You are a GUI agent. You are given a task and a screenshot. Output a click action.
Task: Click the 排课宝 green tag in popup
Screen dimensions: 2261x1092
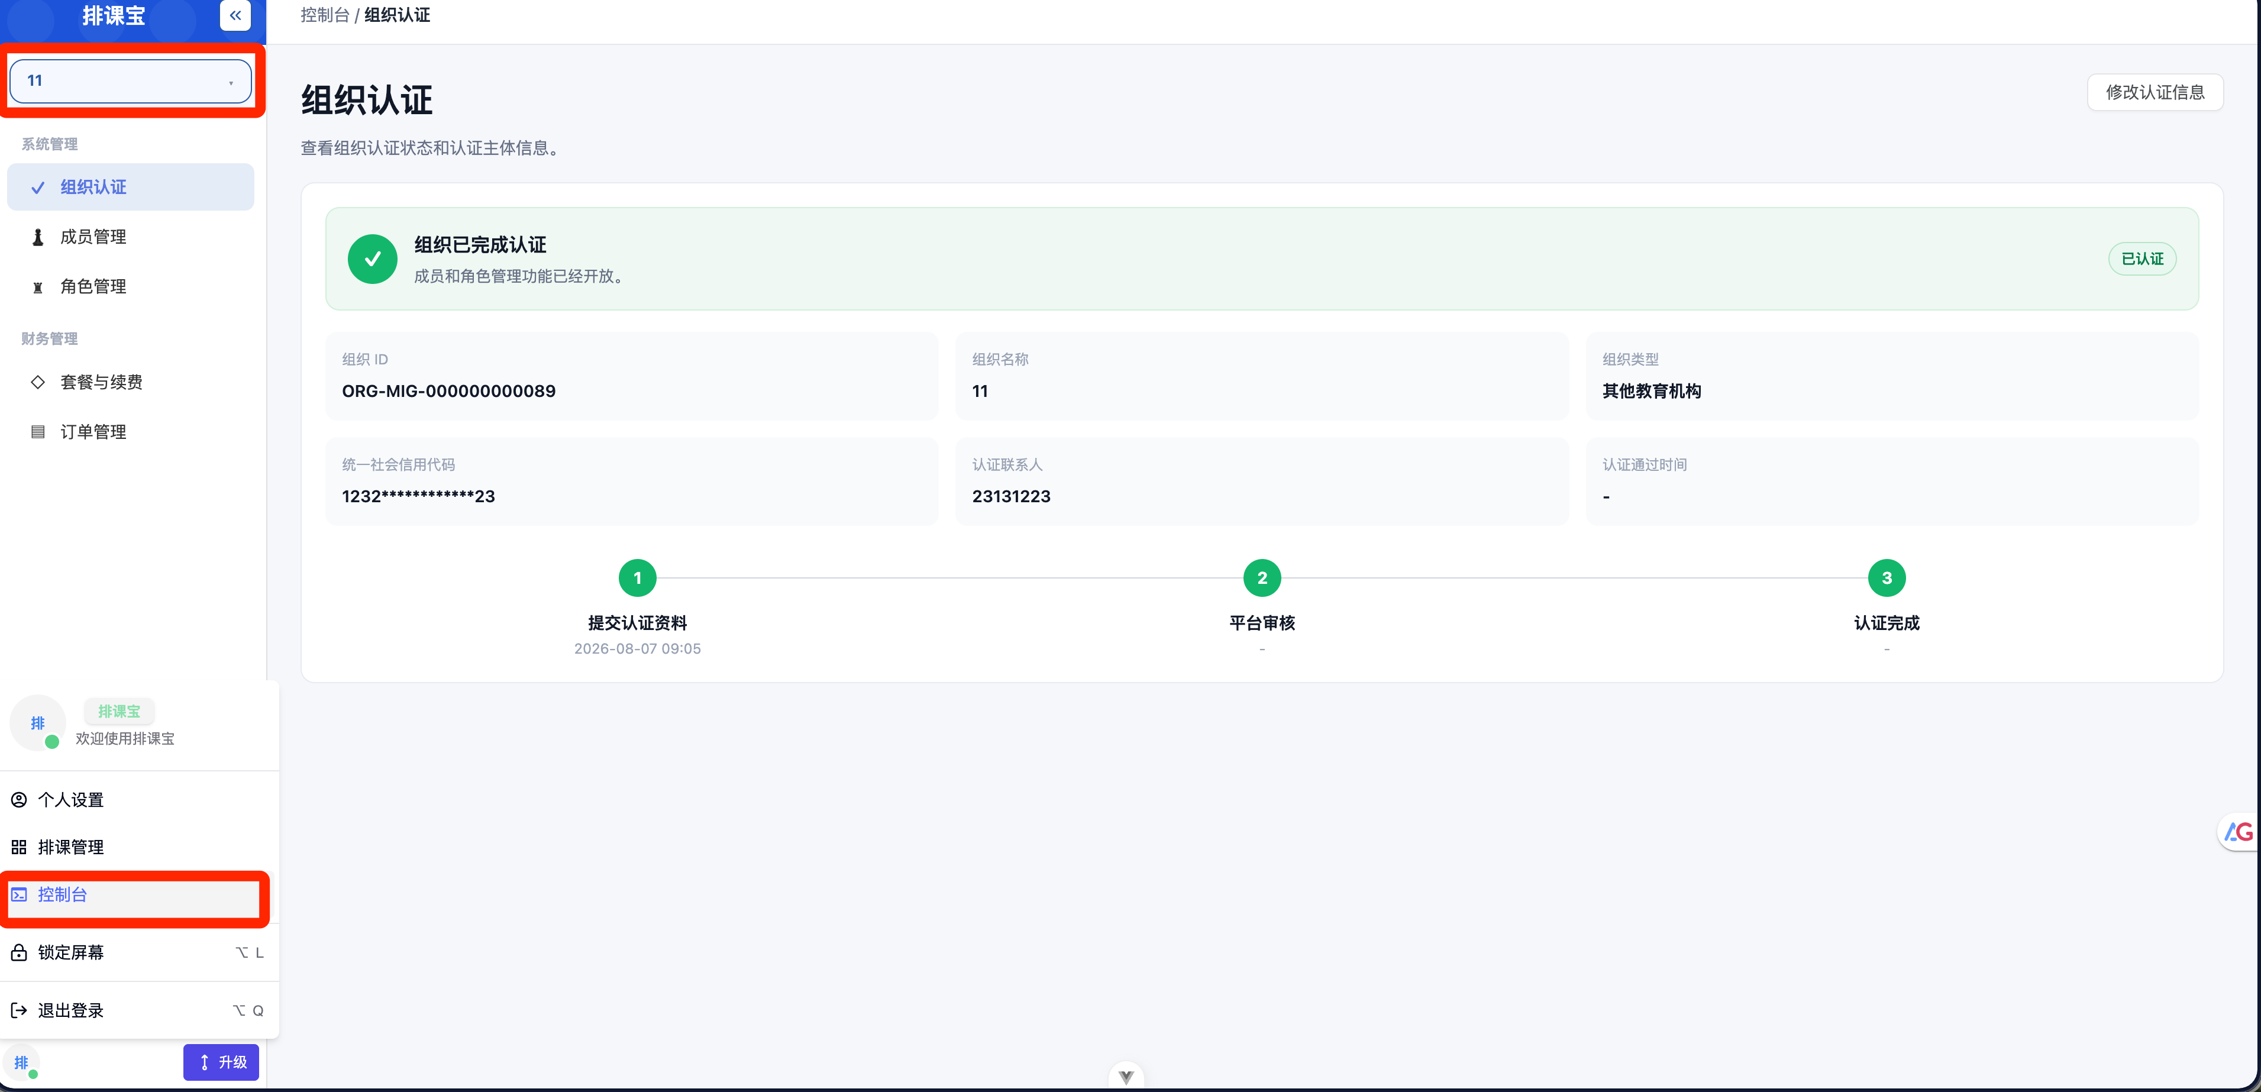click(x=119, y=711)
